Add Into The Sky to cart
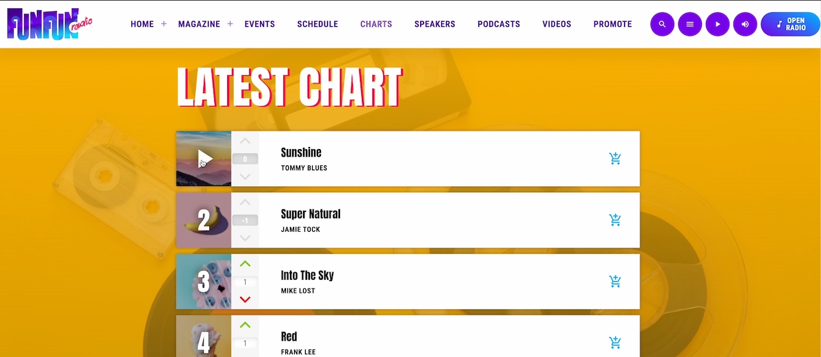The width and height of the screenshot is (821, 357). pos(615,281)
